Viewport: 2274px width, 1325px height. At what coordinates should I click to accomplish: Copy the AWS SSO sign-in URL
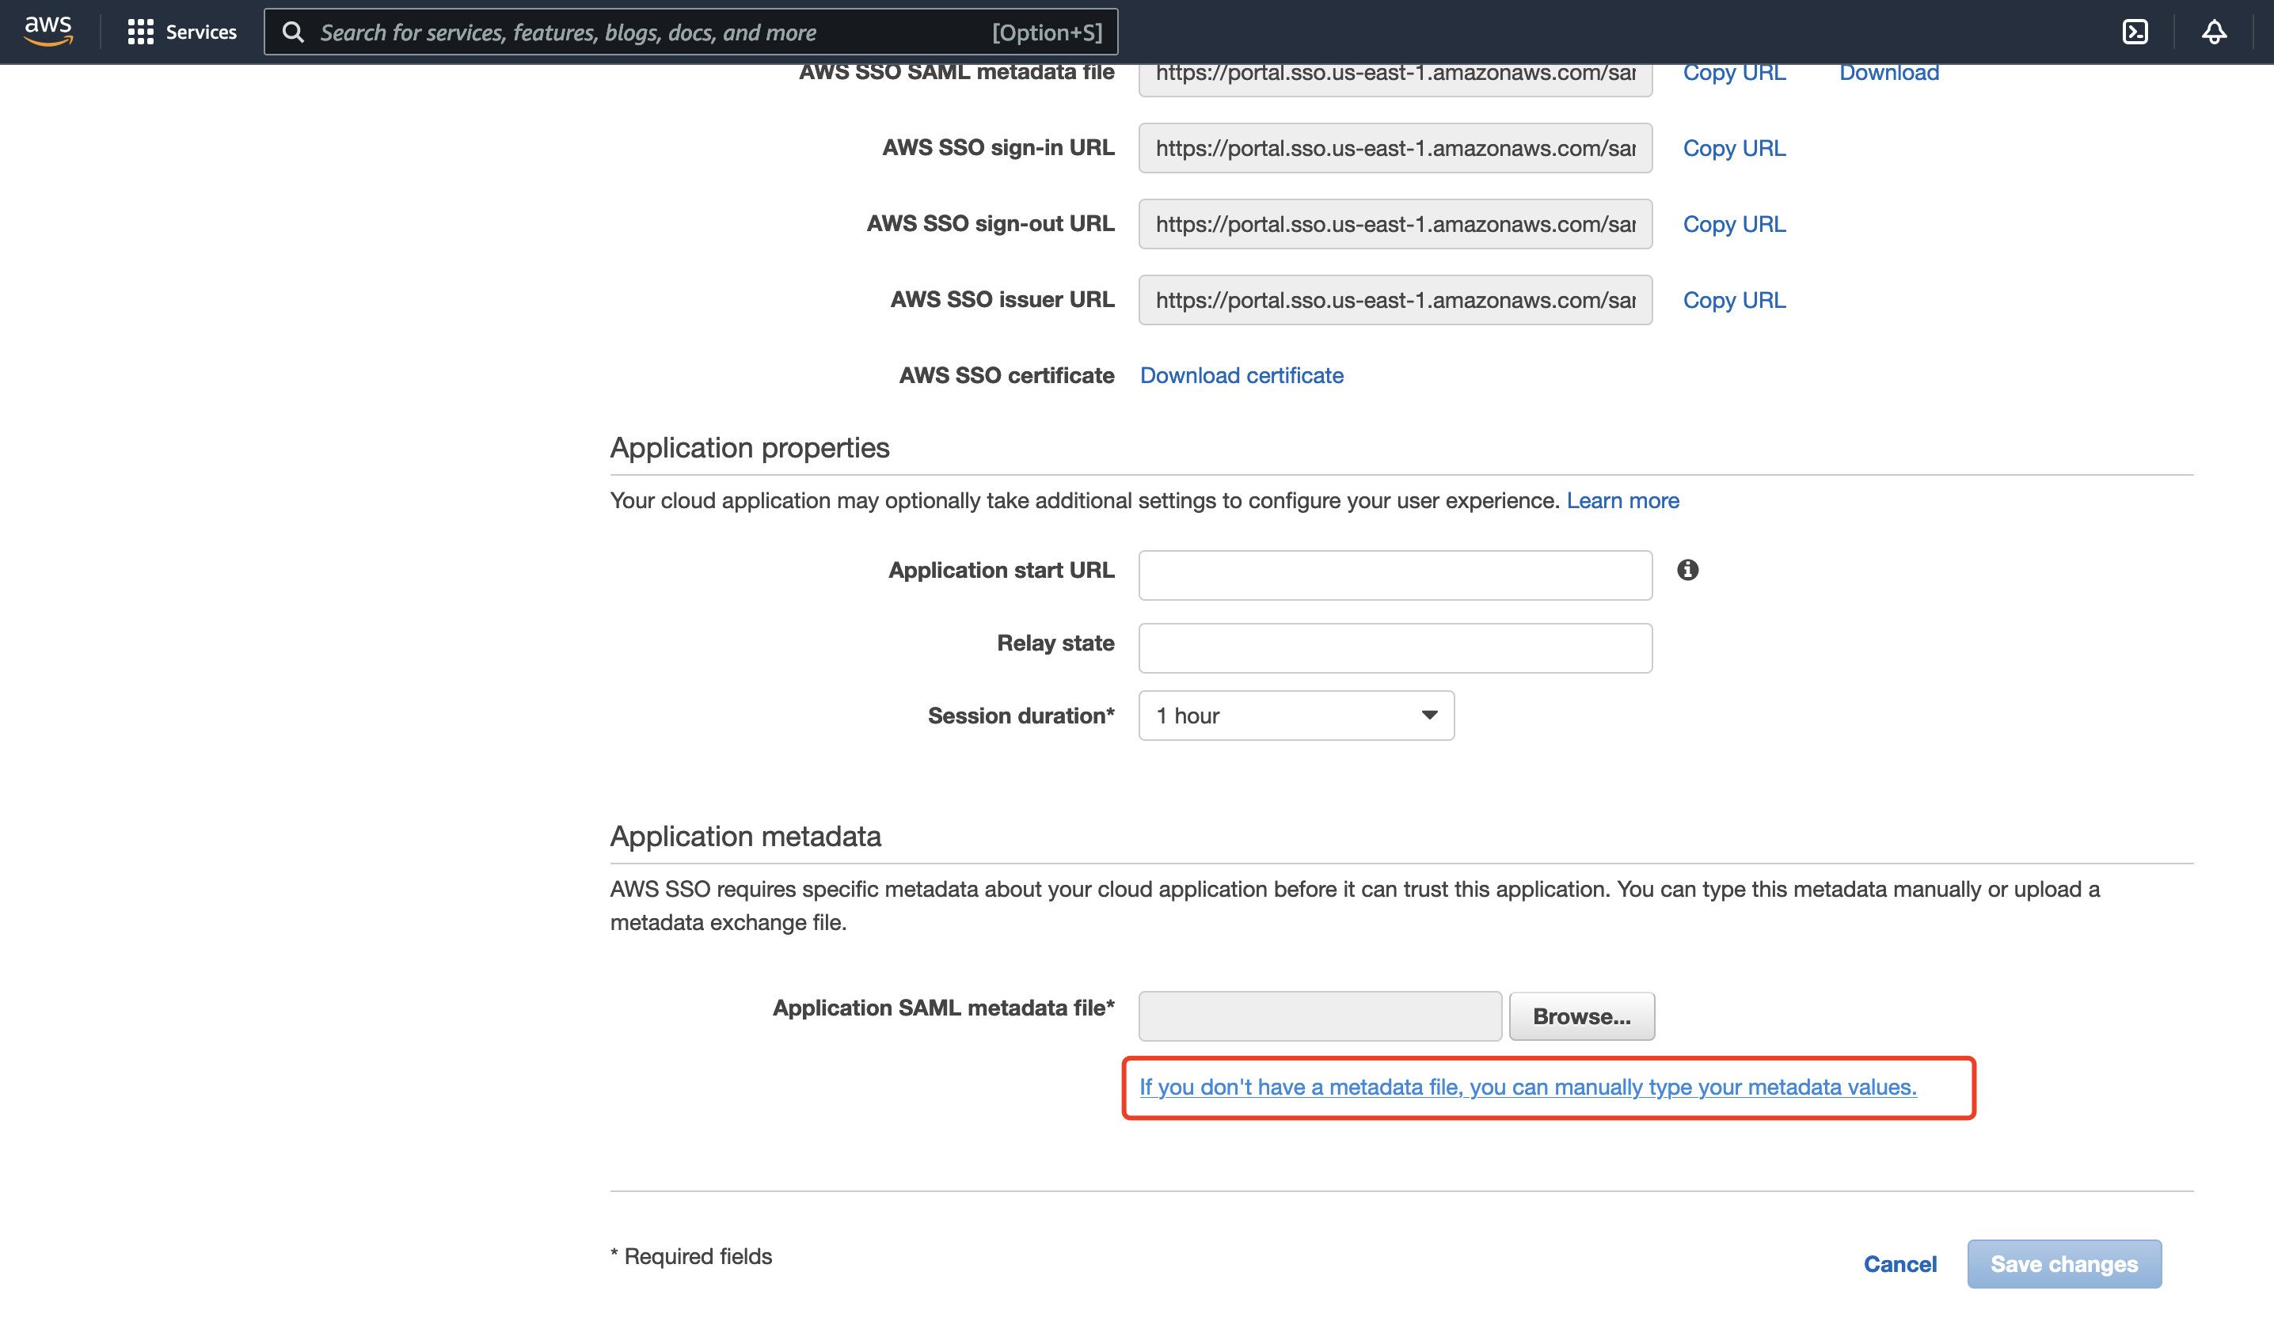tap(1733, 148)
